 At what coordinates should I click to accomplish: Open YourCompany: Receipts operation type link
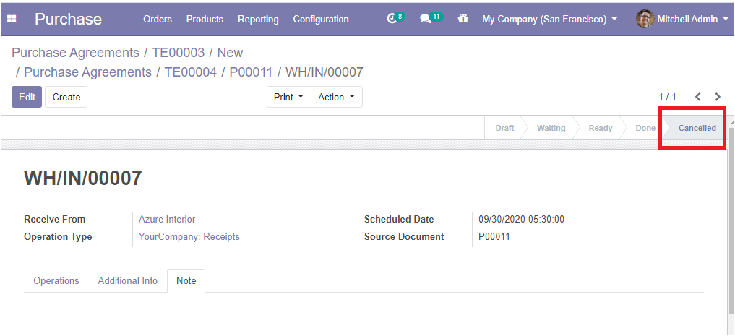coord(189,237)
